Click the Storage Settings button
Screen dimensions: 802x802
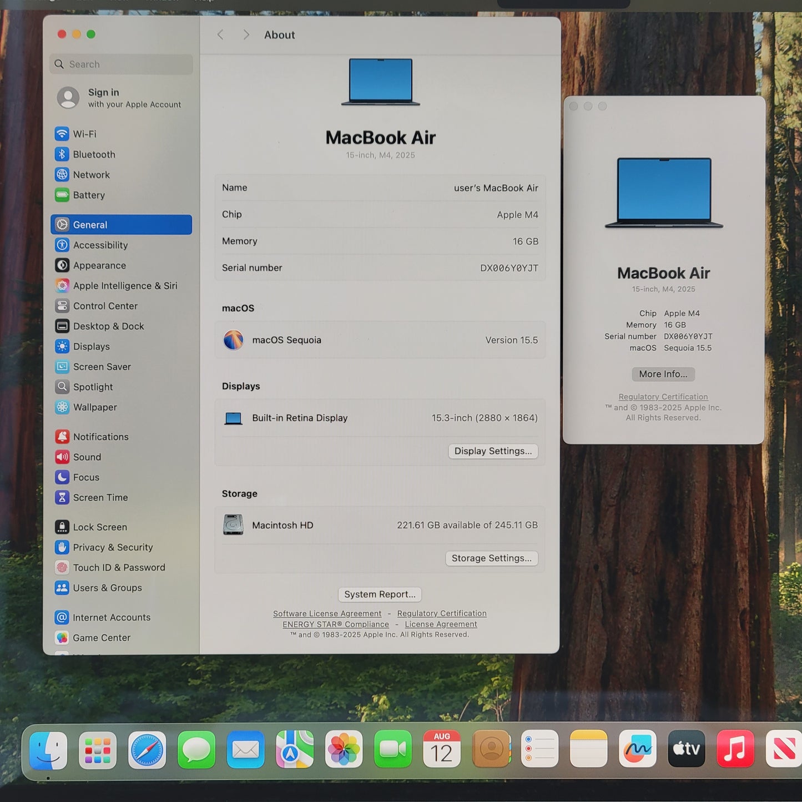click(x=492, y=558)
